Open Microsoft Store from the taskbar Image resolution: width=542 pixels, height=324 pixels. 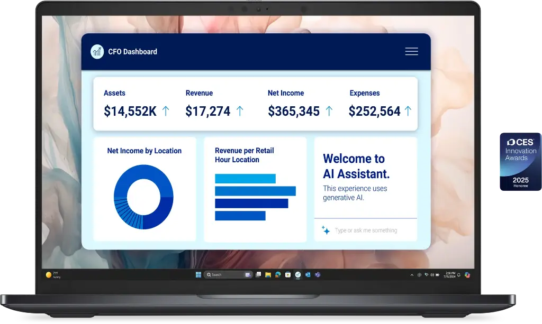pos(288,275)
